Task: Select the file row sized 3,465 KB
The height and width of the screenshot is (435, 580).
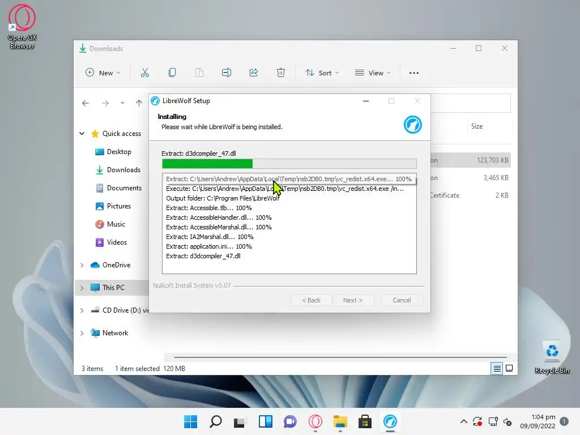Action: [471, 177]
